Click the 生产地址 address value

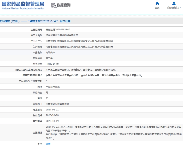[79, 47]
